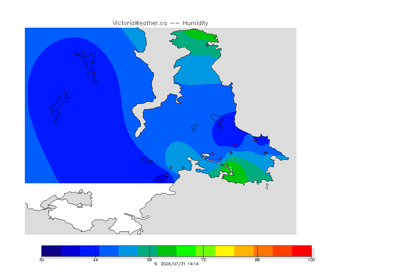Click the gray diamond station marker in the southeast
The height and width of the screenshot is (276, 415).
click(x=231, y=152)
